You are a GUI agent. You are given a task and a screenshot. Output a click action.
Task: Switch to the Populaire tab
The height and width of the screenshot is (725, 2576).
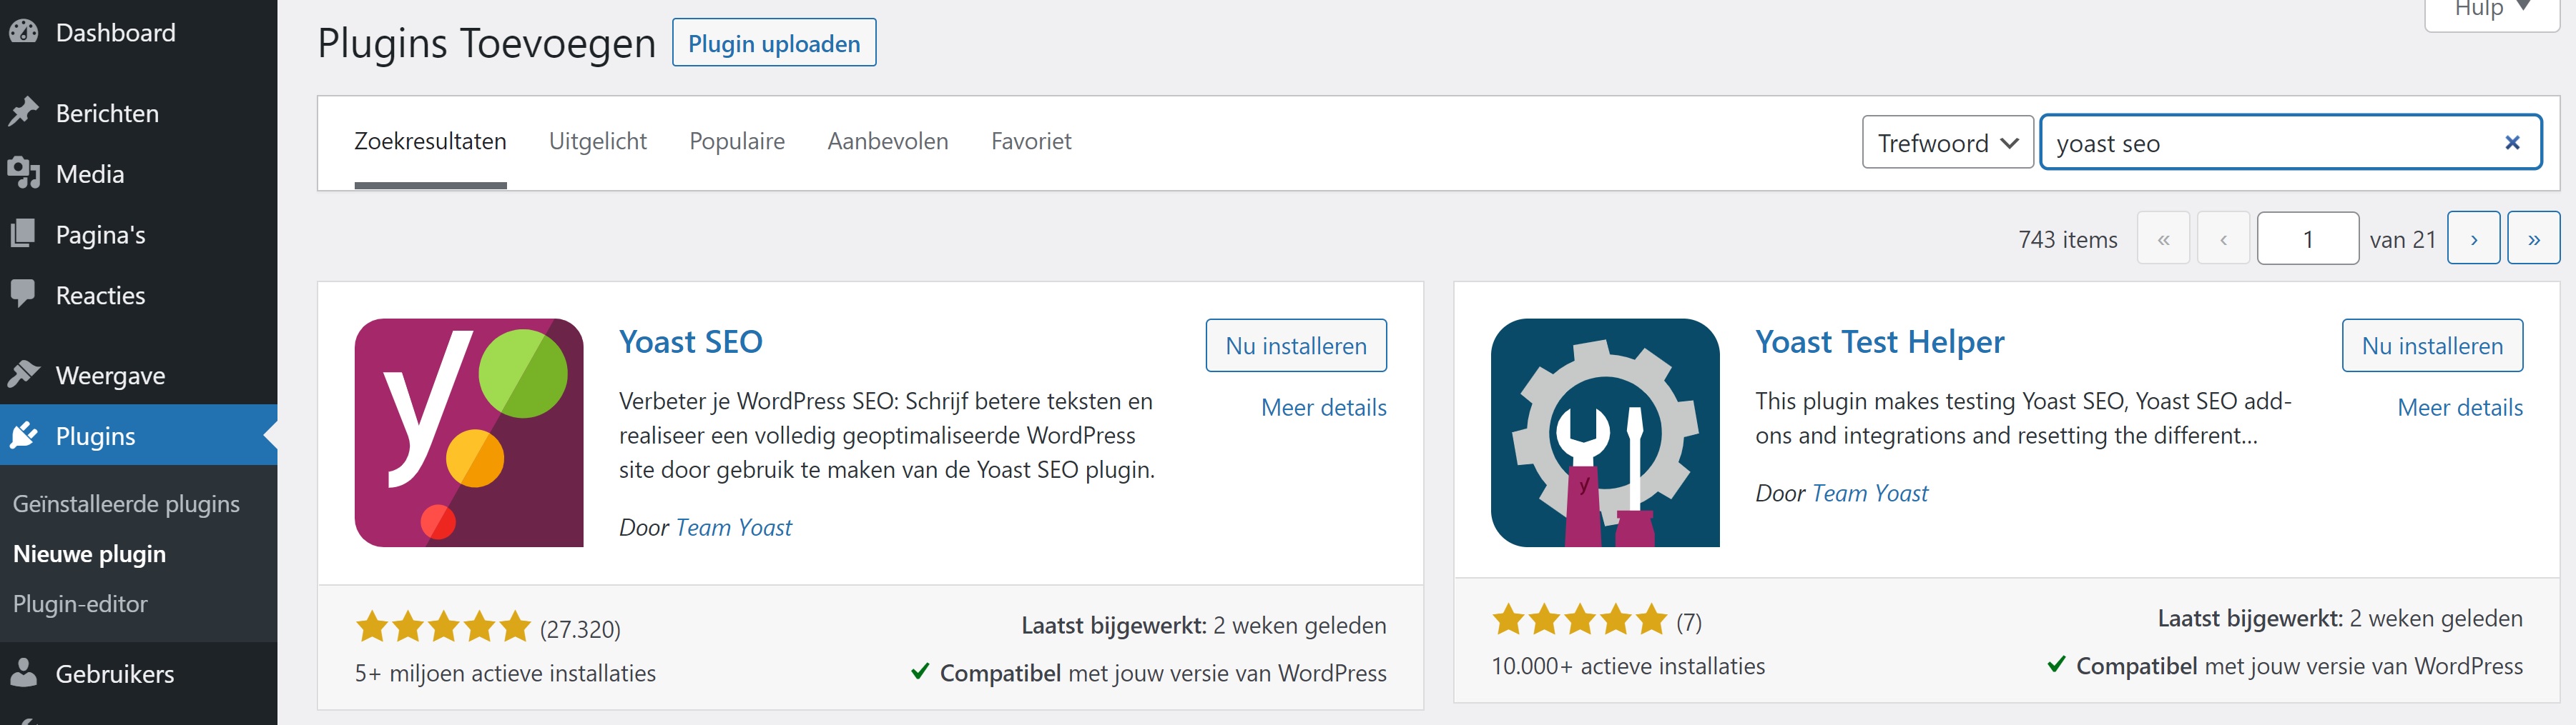pos(737,141)
